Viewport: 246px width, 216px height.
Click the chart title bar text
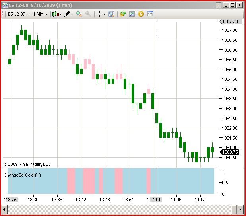[x=41, y=5]
